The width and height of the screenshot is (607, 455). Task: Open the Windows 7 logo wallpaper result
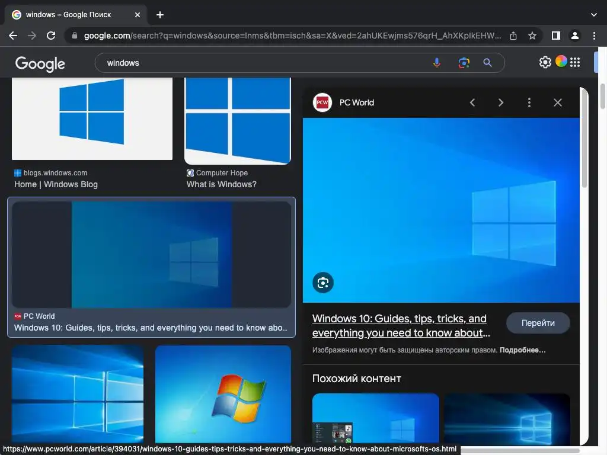(x=223, y=394)
